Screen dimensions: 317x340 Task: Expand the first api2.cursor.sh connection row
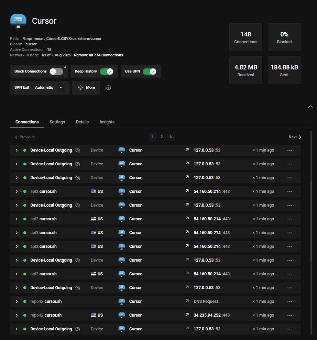pyautogui.click(x=17, y=191)
